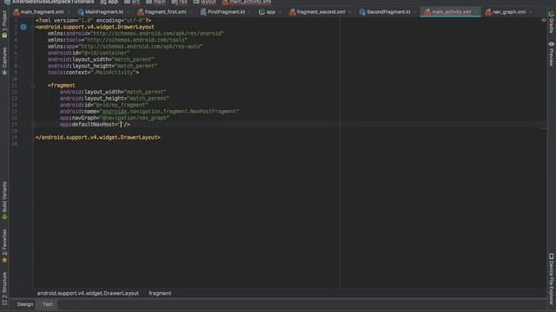Close the MainFragment.kt tab
The image size is (556, 312).
[x=128, y=12]
